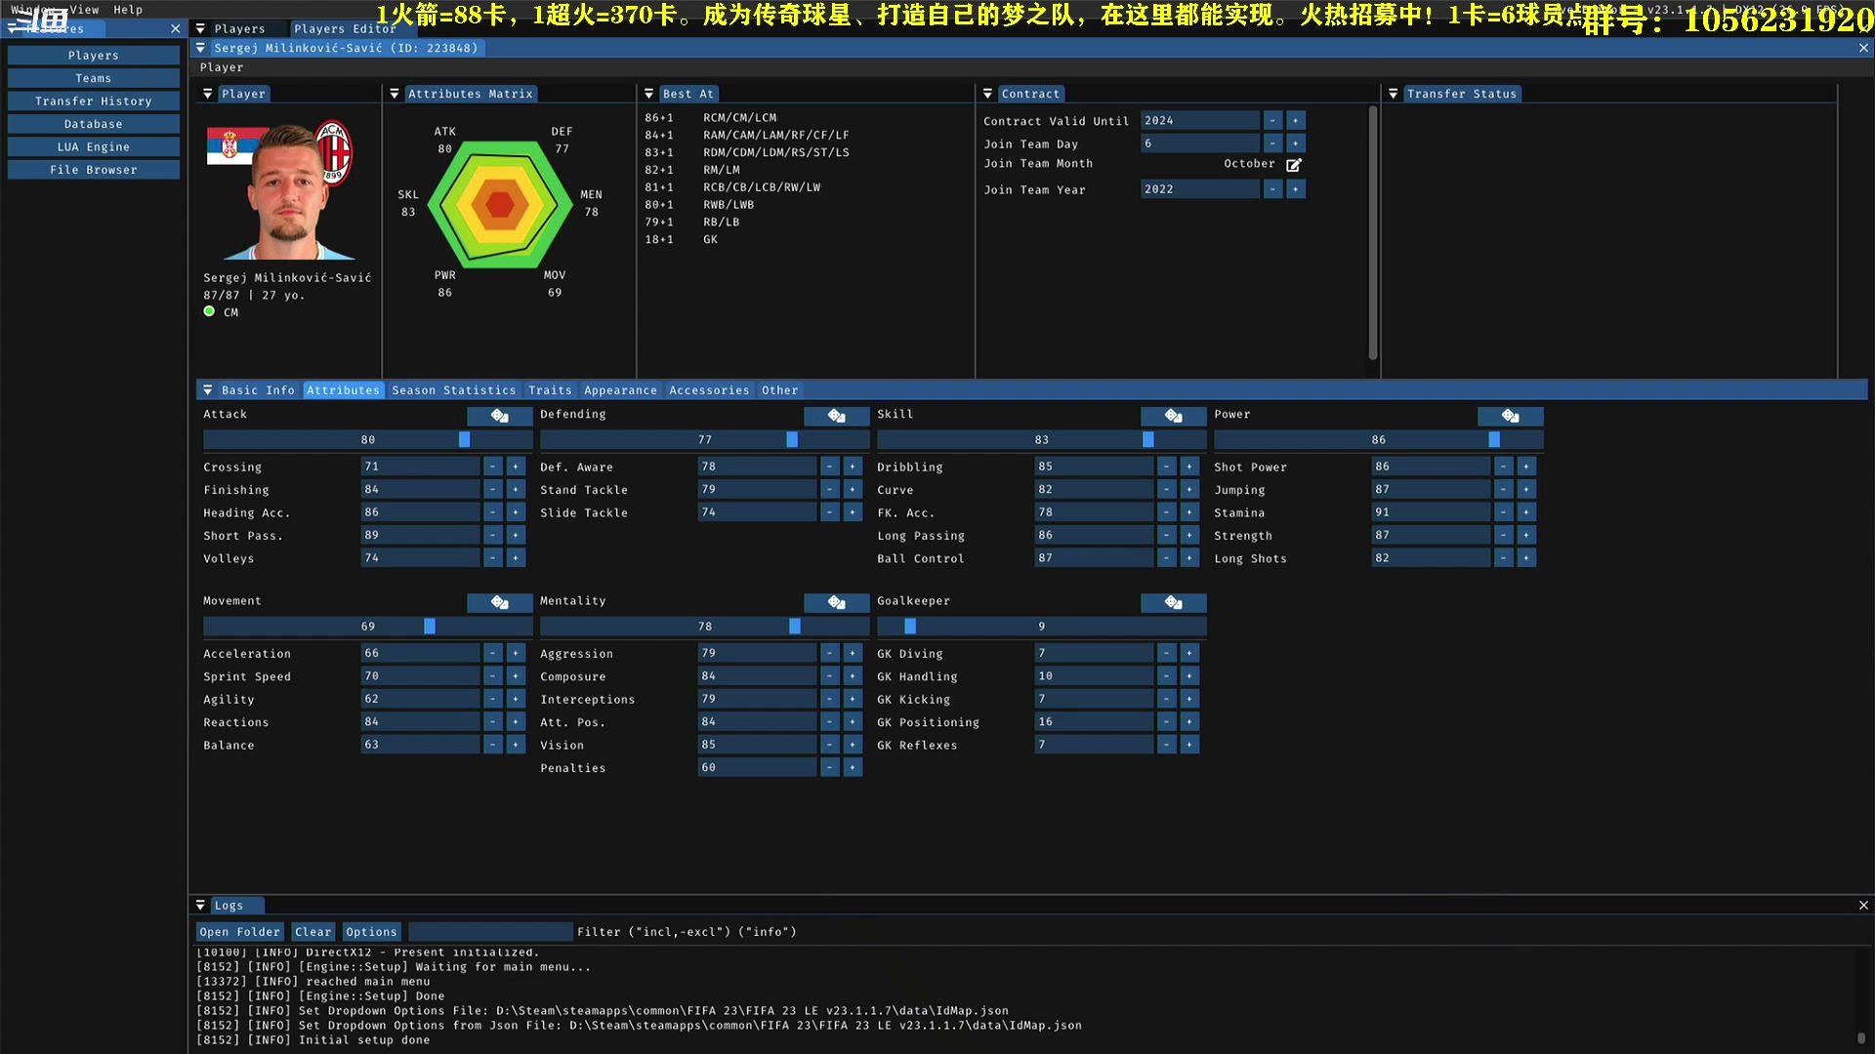Click the Contract panel scrollbar
The height and width of the screenshot is (1054, 1875).
click(1372, 234)
